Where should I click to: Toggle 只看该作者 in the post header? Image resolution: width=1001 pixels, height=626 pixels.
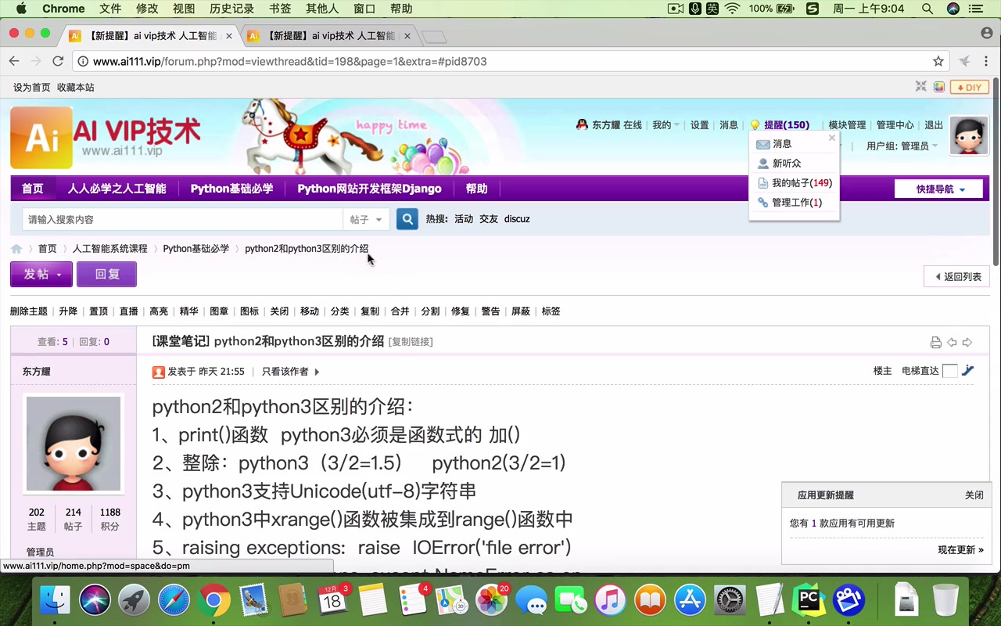(286, 372)
